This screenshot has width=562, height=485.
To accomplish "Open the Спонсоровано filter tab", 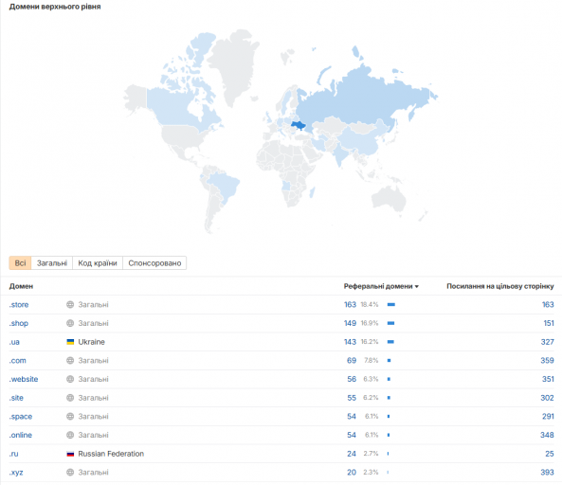I will [x=154, y=263].
